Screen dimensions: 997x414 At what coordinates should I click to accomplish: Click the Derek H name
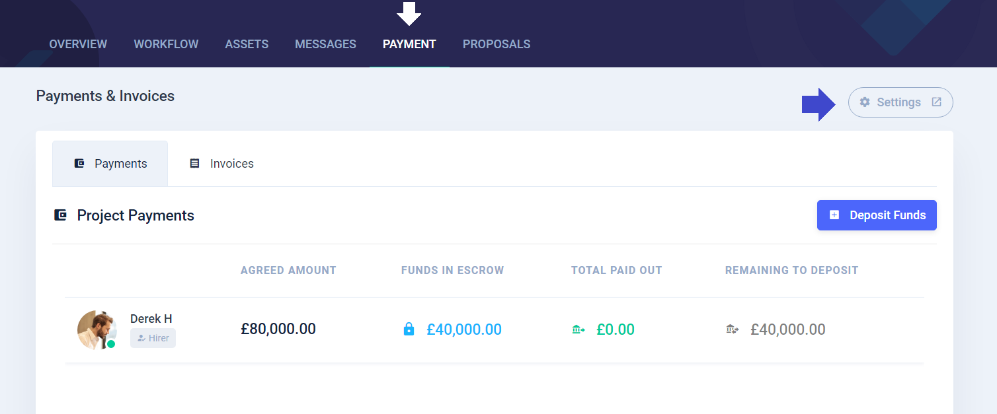point(151,318)
